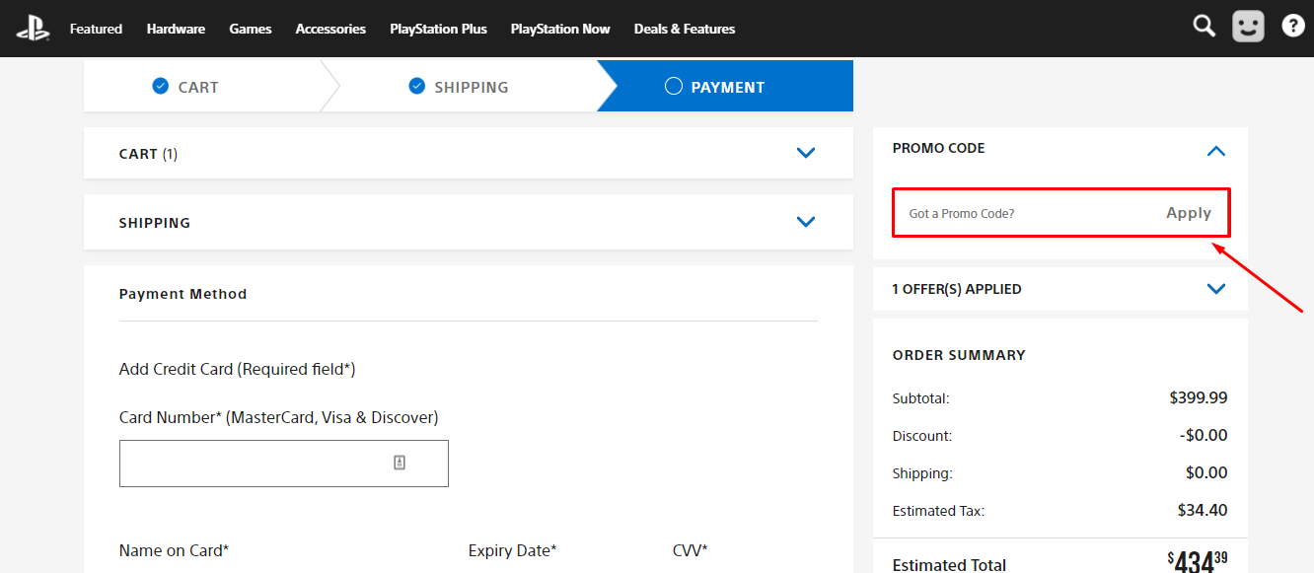Click the SHIPPING step checkmark icon
This screenshot has height=573, width=1314.
(x=416, y=87)
